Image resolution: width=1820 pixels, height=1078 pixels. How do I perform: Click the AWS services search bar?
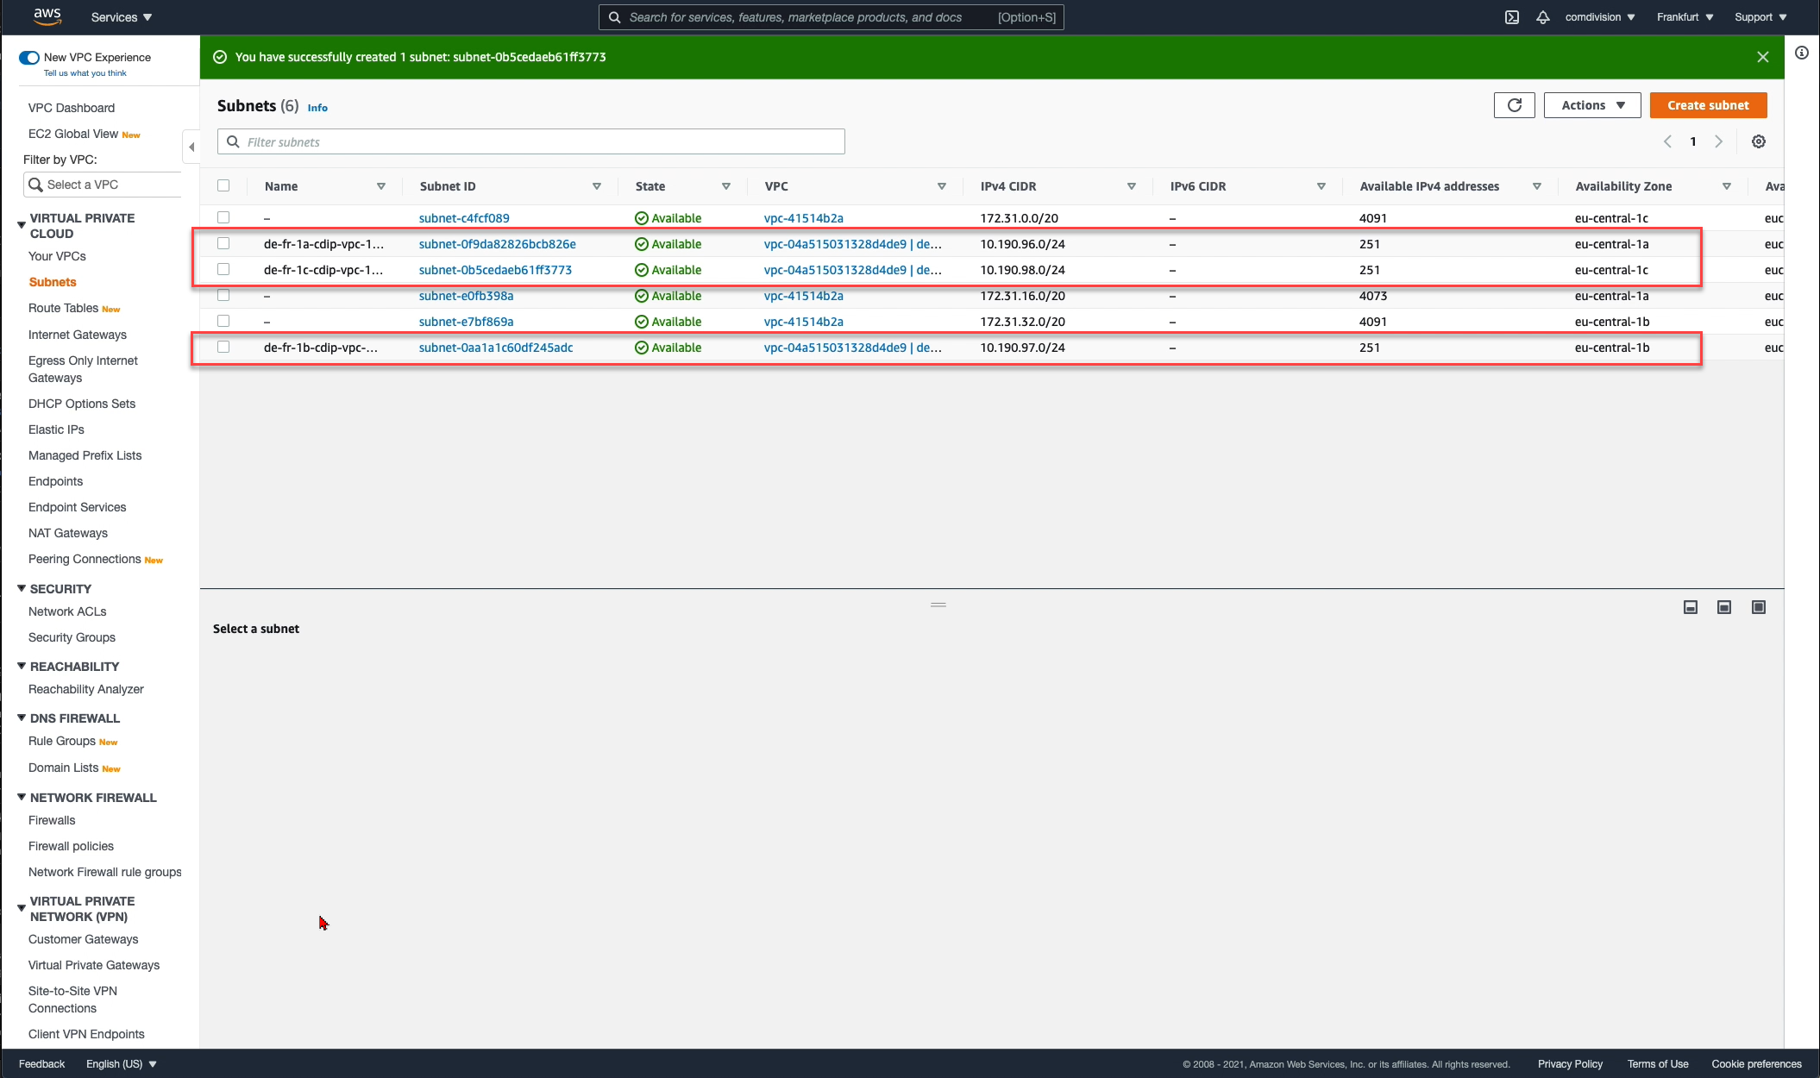click(832, 17)
